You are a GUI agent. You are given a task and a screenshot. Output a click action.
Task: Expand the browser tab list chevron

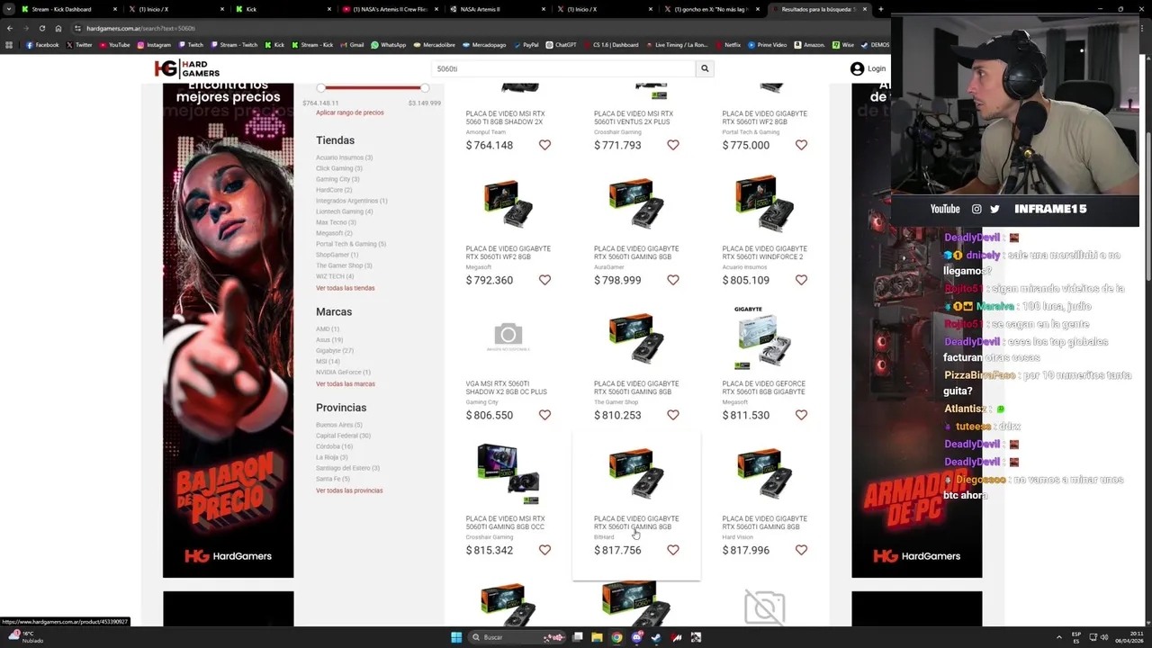coord(9,9)
